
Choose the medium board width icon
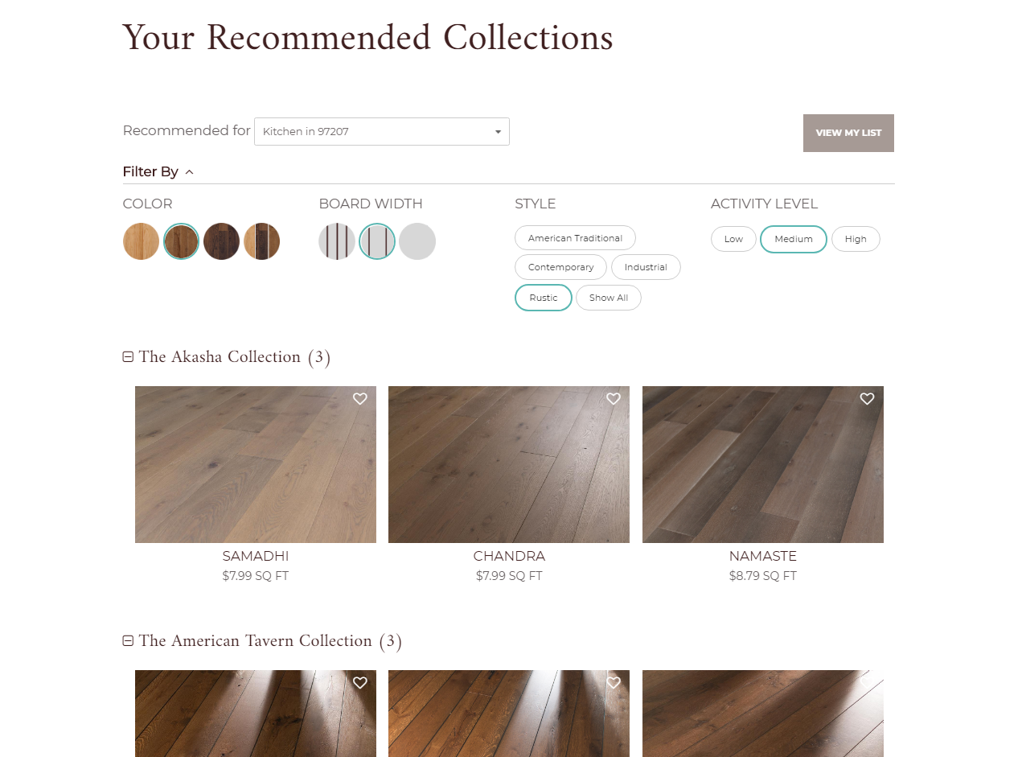(x=377, y=241)
